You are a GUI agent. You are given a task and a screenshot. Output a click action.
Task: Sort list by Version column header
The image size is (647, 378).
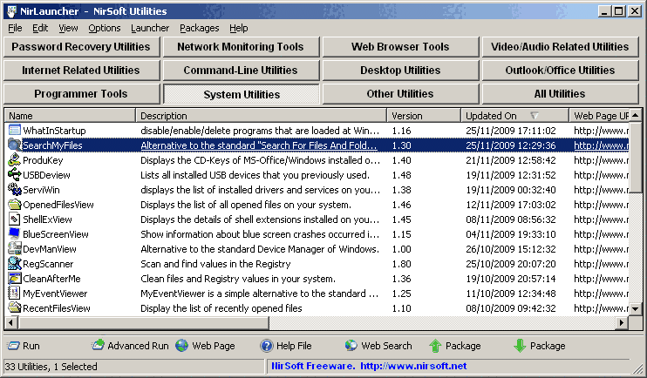point(424,116)
